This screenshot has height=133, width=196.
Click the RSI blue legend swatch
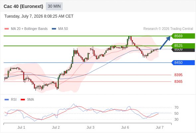click(x=7, y=100)
